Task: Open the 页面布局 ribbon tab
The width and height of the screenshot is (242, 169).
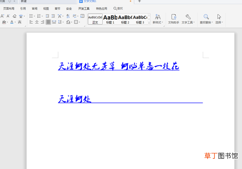Action: 9,9
